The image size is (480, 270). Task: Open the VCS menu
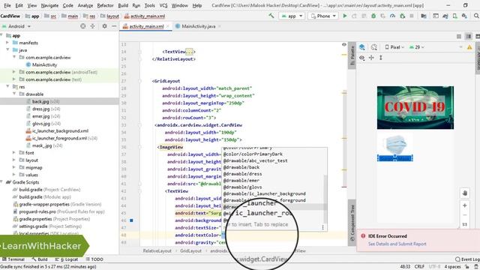163,5
